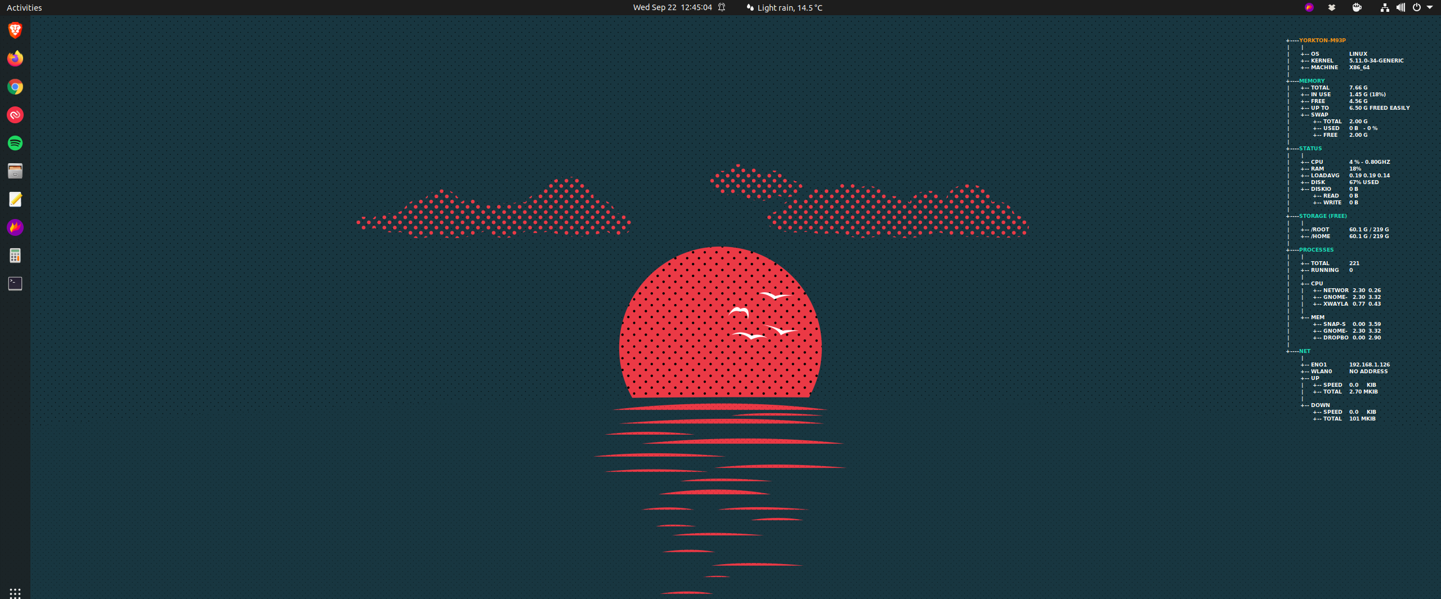Open the volume speaker indicator
This screenshot has width=1441, height=599.
[x=1400, y=7]
